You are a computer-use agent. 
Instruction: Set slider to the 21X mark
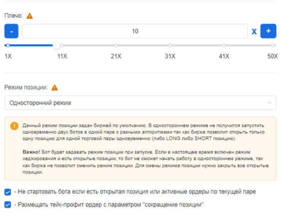click(x=116, y=46)
